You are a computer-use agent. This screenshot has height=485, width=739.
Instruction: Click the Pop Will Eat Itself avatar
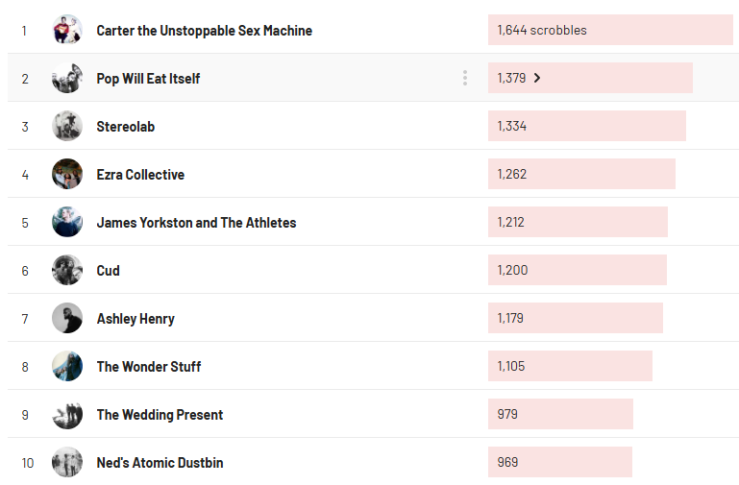click(67, 78)
